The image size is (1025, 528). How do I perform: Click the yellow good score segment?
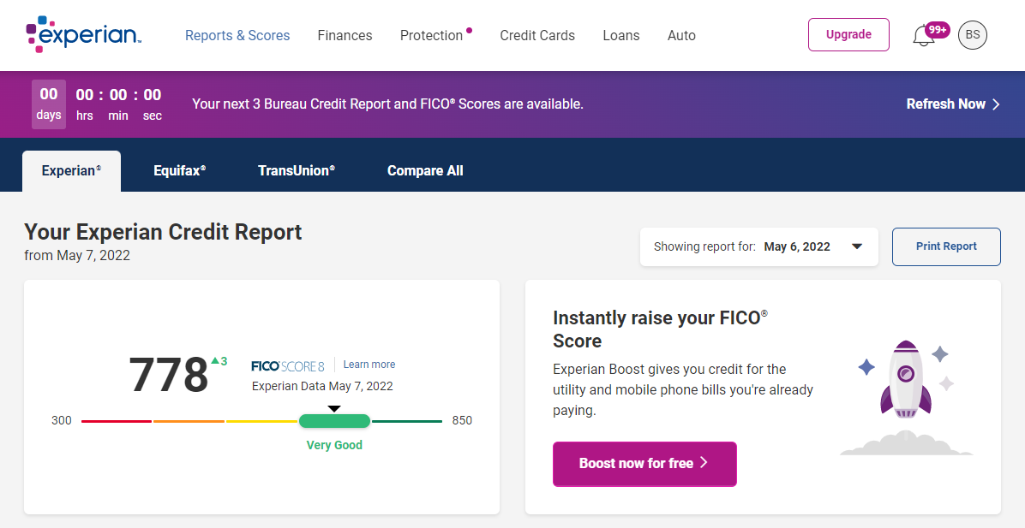261,422
